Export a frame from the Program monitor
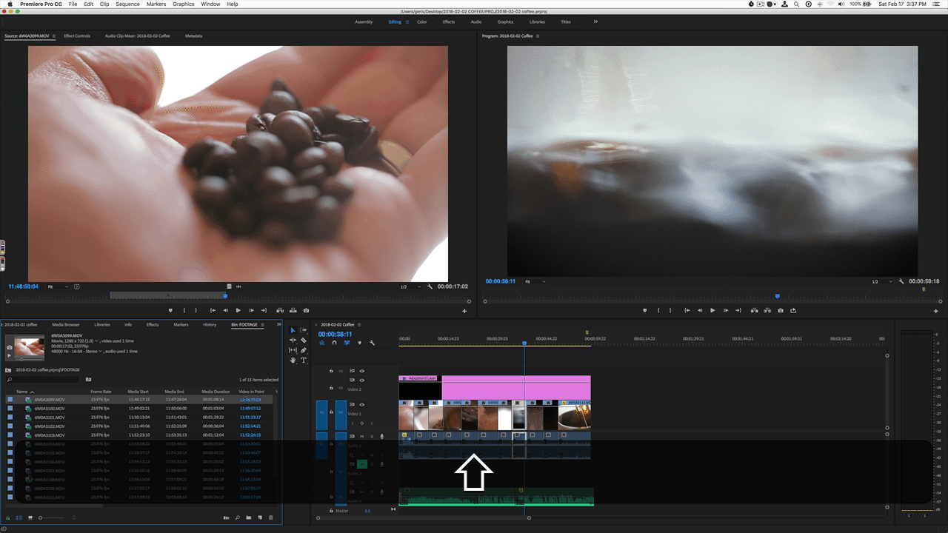 (780, 310)
